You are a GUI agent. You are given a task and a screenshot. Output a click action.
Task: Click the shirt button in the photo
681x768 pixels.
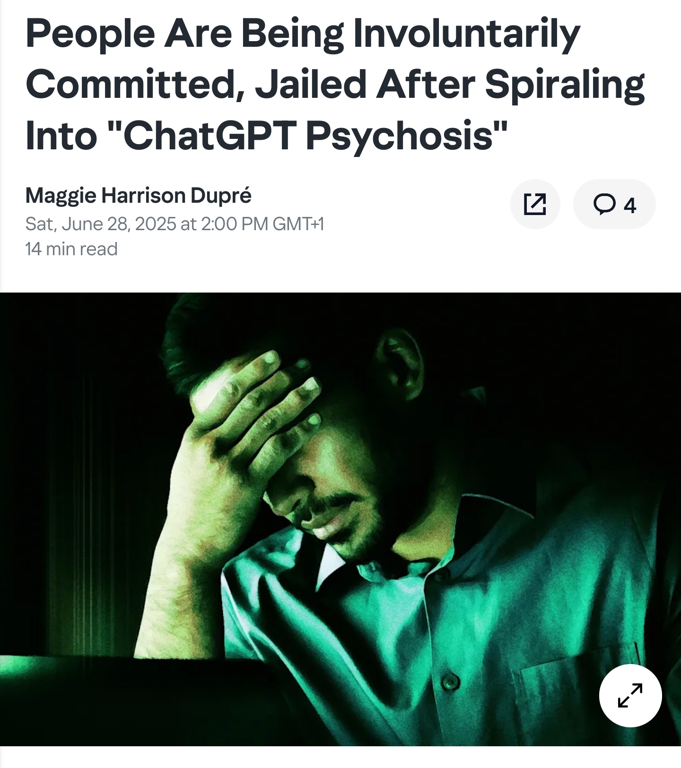click(x=450, y=682)
